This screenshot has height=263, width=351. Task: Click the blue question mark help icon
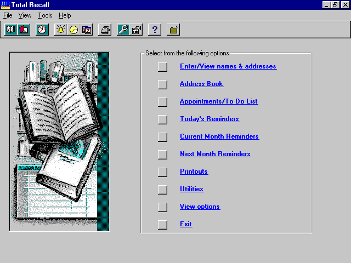pos(155,30)
